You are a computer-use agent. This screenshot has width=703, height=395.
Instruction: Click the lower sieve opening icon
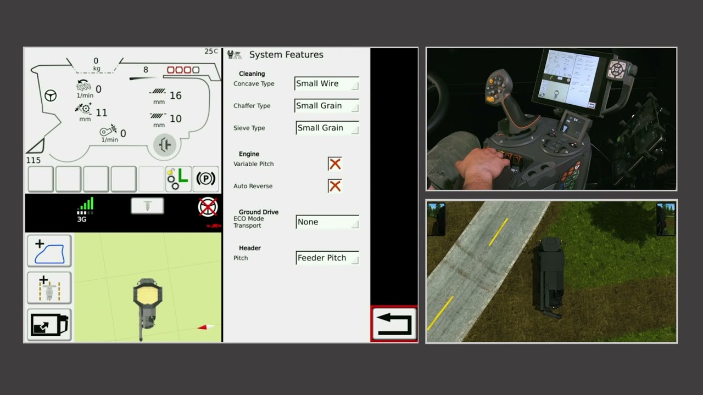(158, 116)
